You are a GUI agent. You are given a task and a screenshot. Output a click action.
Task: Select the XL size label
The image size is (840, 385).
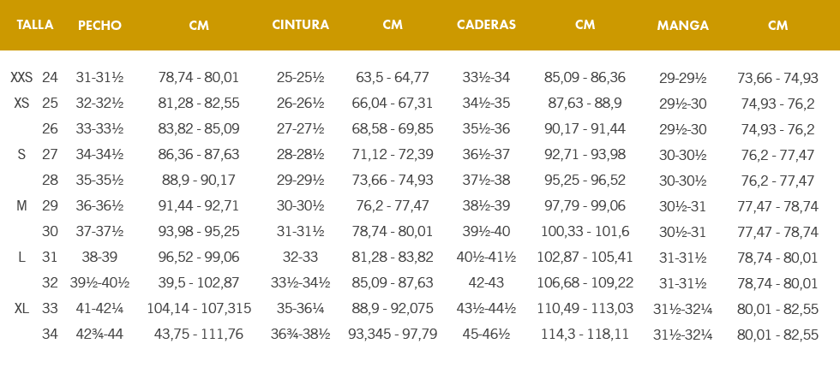click(21, 309)
